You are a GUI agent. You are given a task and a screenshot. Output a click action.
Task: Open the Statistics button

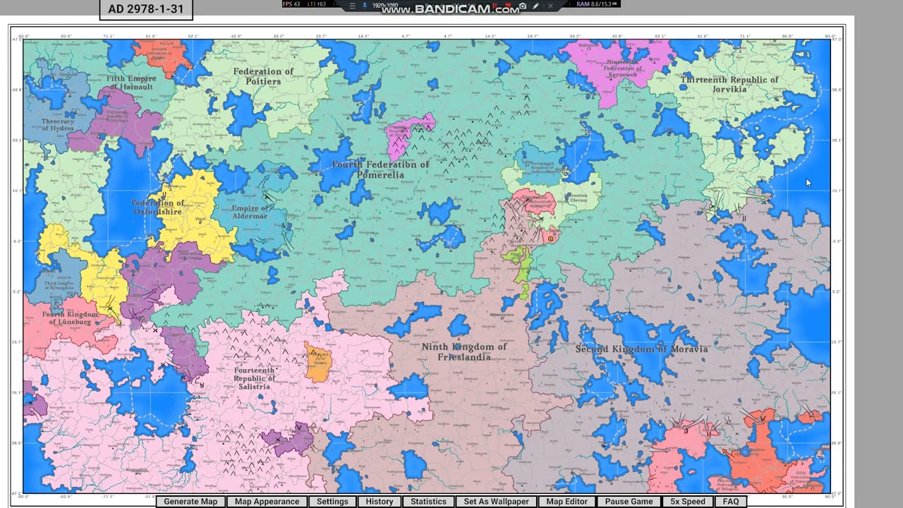point(429,502)
